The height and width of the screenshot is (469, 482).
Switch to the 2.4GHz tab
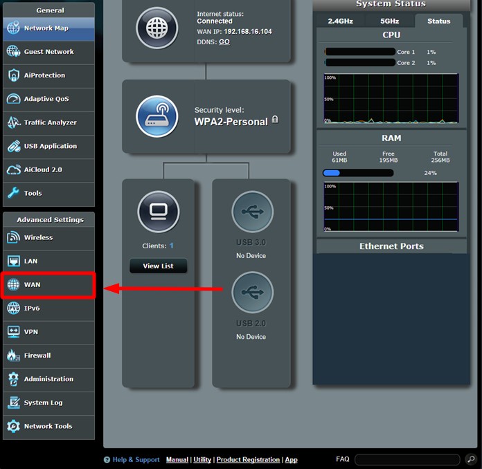340,21
